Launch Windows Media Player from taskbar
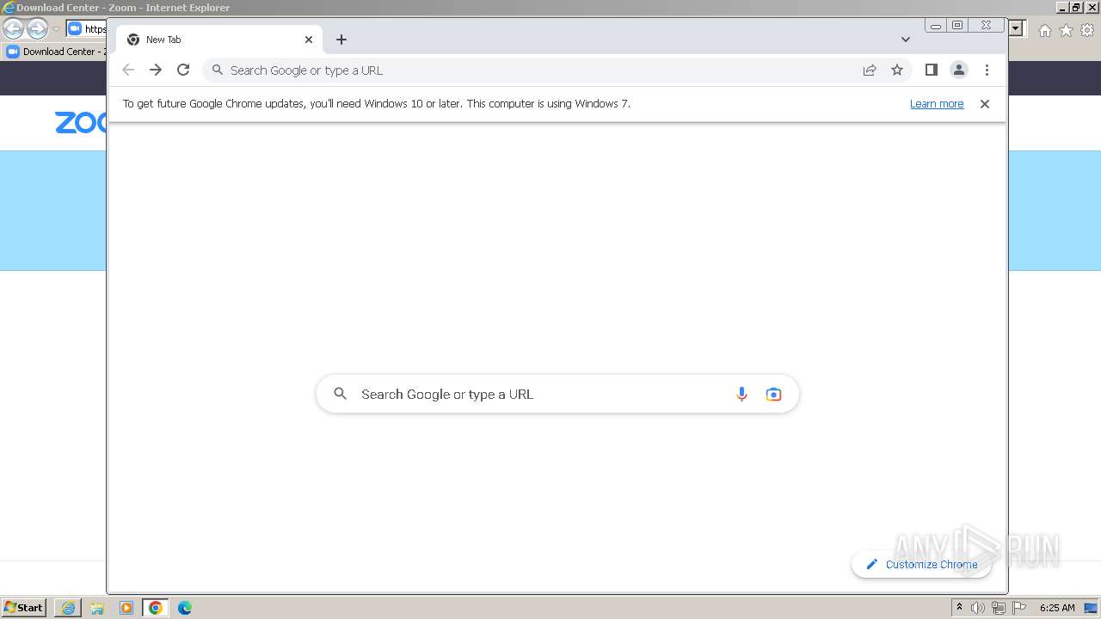This screenshot has width=1101, height=619. click(126, 608)
